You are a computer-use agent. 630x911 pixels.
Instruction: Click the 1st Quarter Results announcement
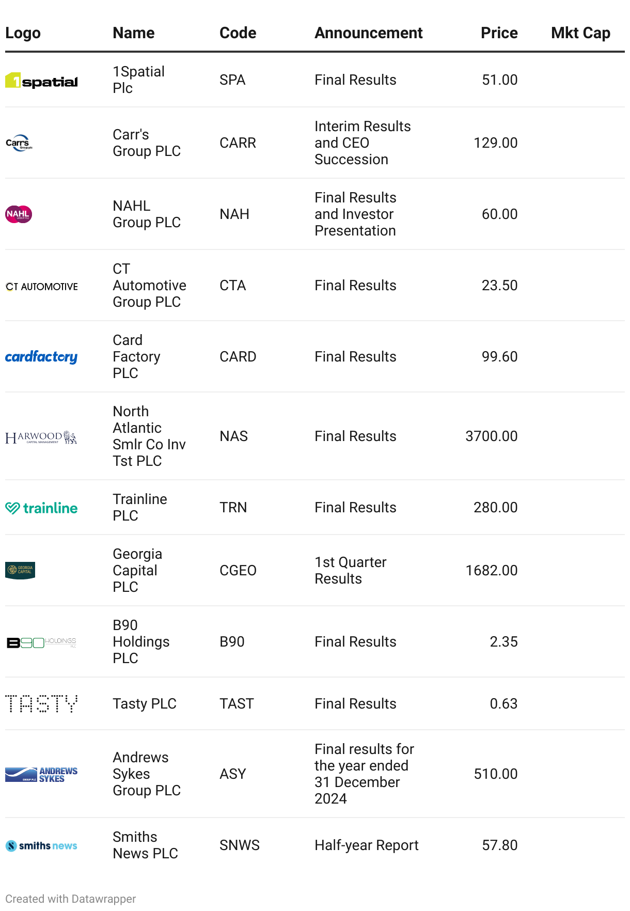350,571
